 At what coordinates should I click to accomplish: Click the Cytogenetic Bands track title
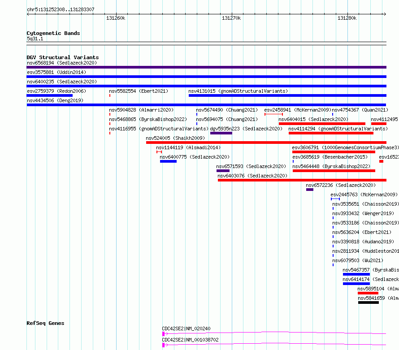pos(53,33)
